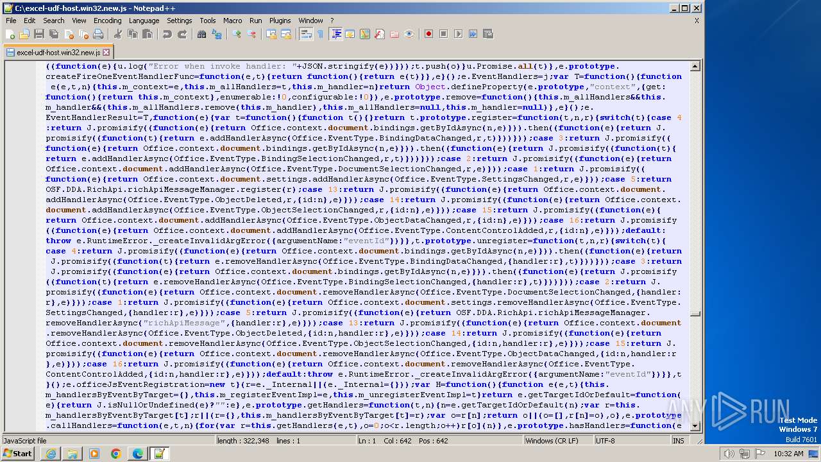This screenshot has height=462, width=821.
Task: Save the file using the Save icon
Action: pyautogui.click(x=39, y=34)
